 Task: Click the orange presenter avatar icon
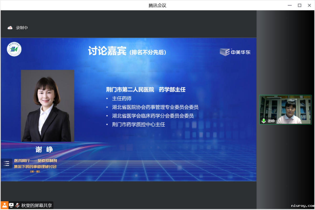[4, 205]
